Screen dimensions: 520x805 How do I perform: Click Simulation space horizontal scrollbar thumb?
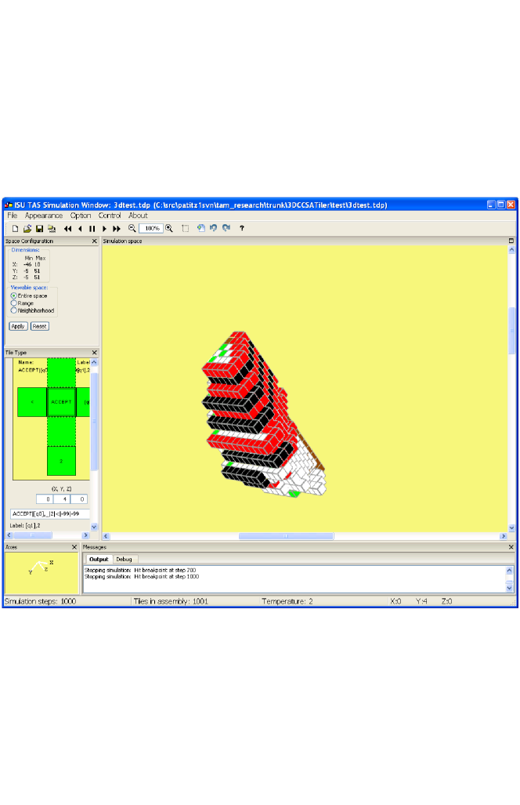286,536
